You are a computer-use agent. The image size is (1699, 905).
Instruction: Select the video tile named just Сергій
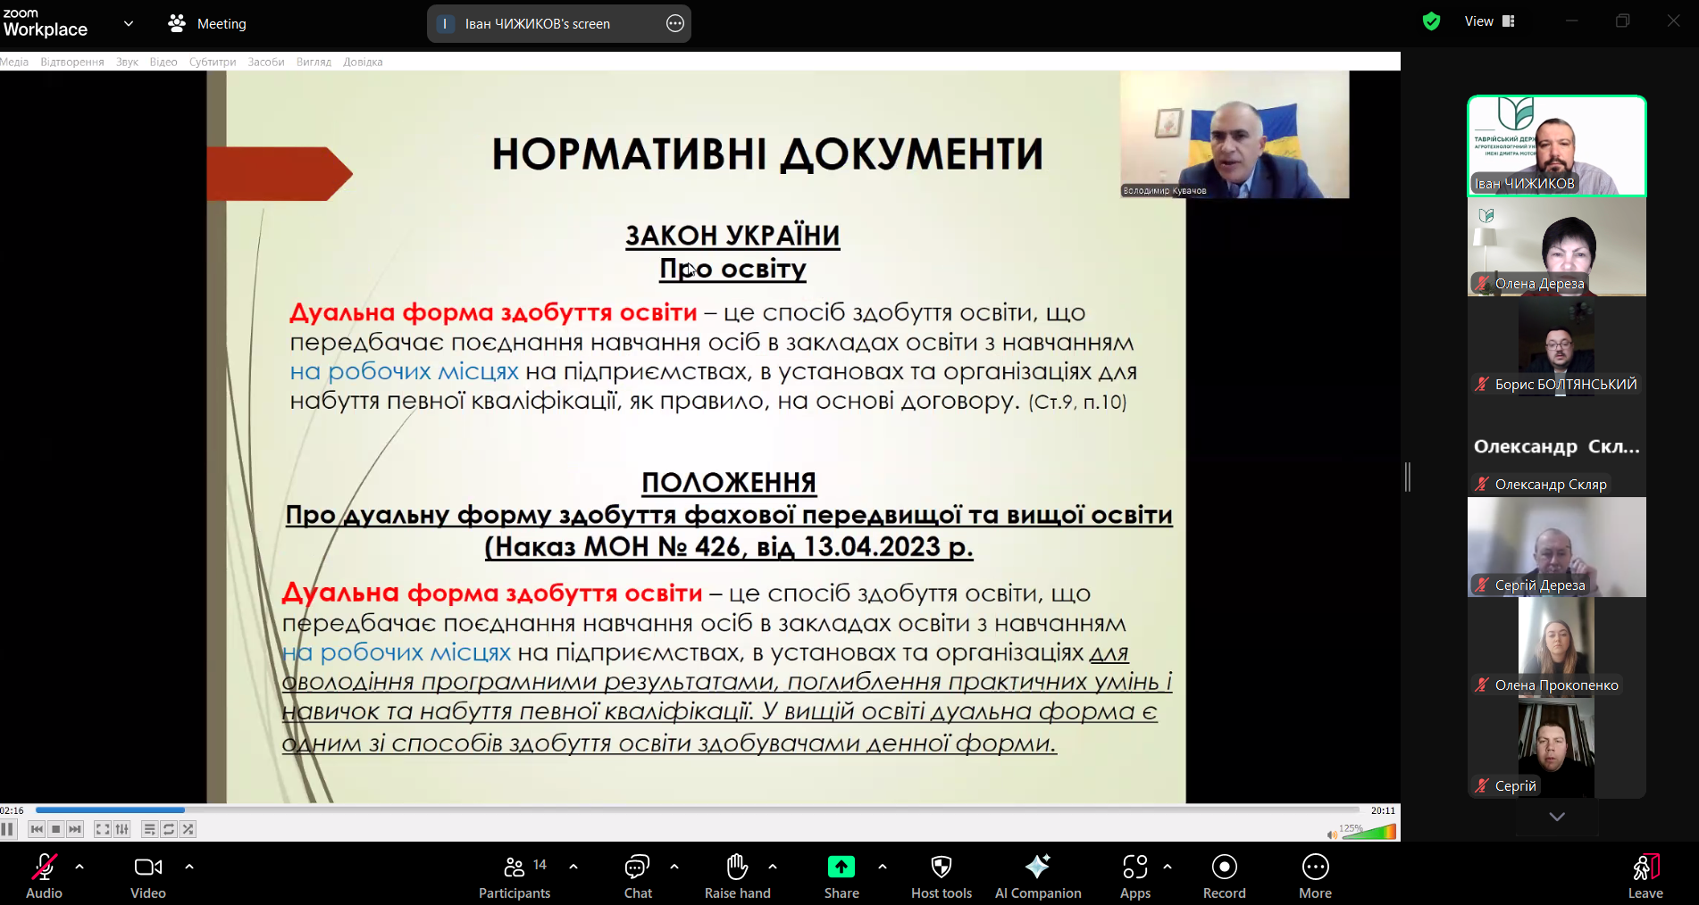point(1557,748)
